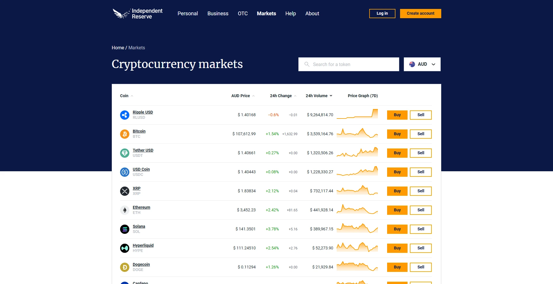
Task: Go to the OTC page
Action: coord(243,14)
